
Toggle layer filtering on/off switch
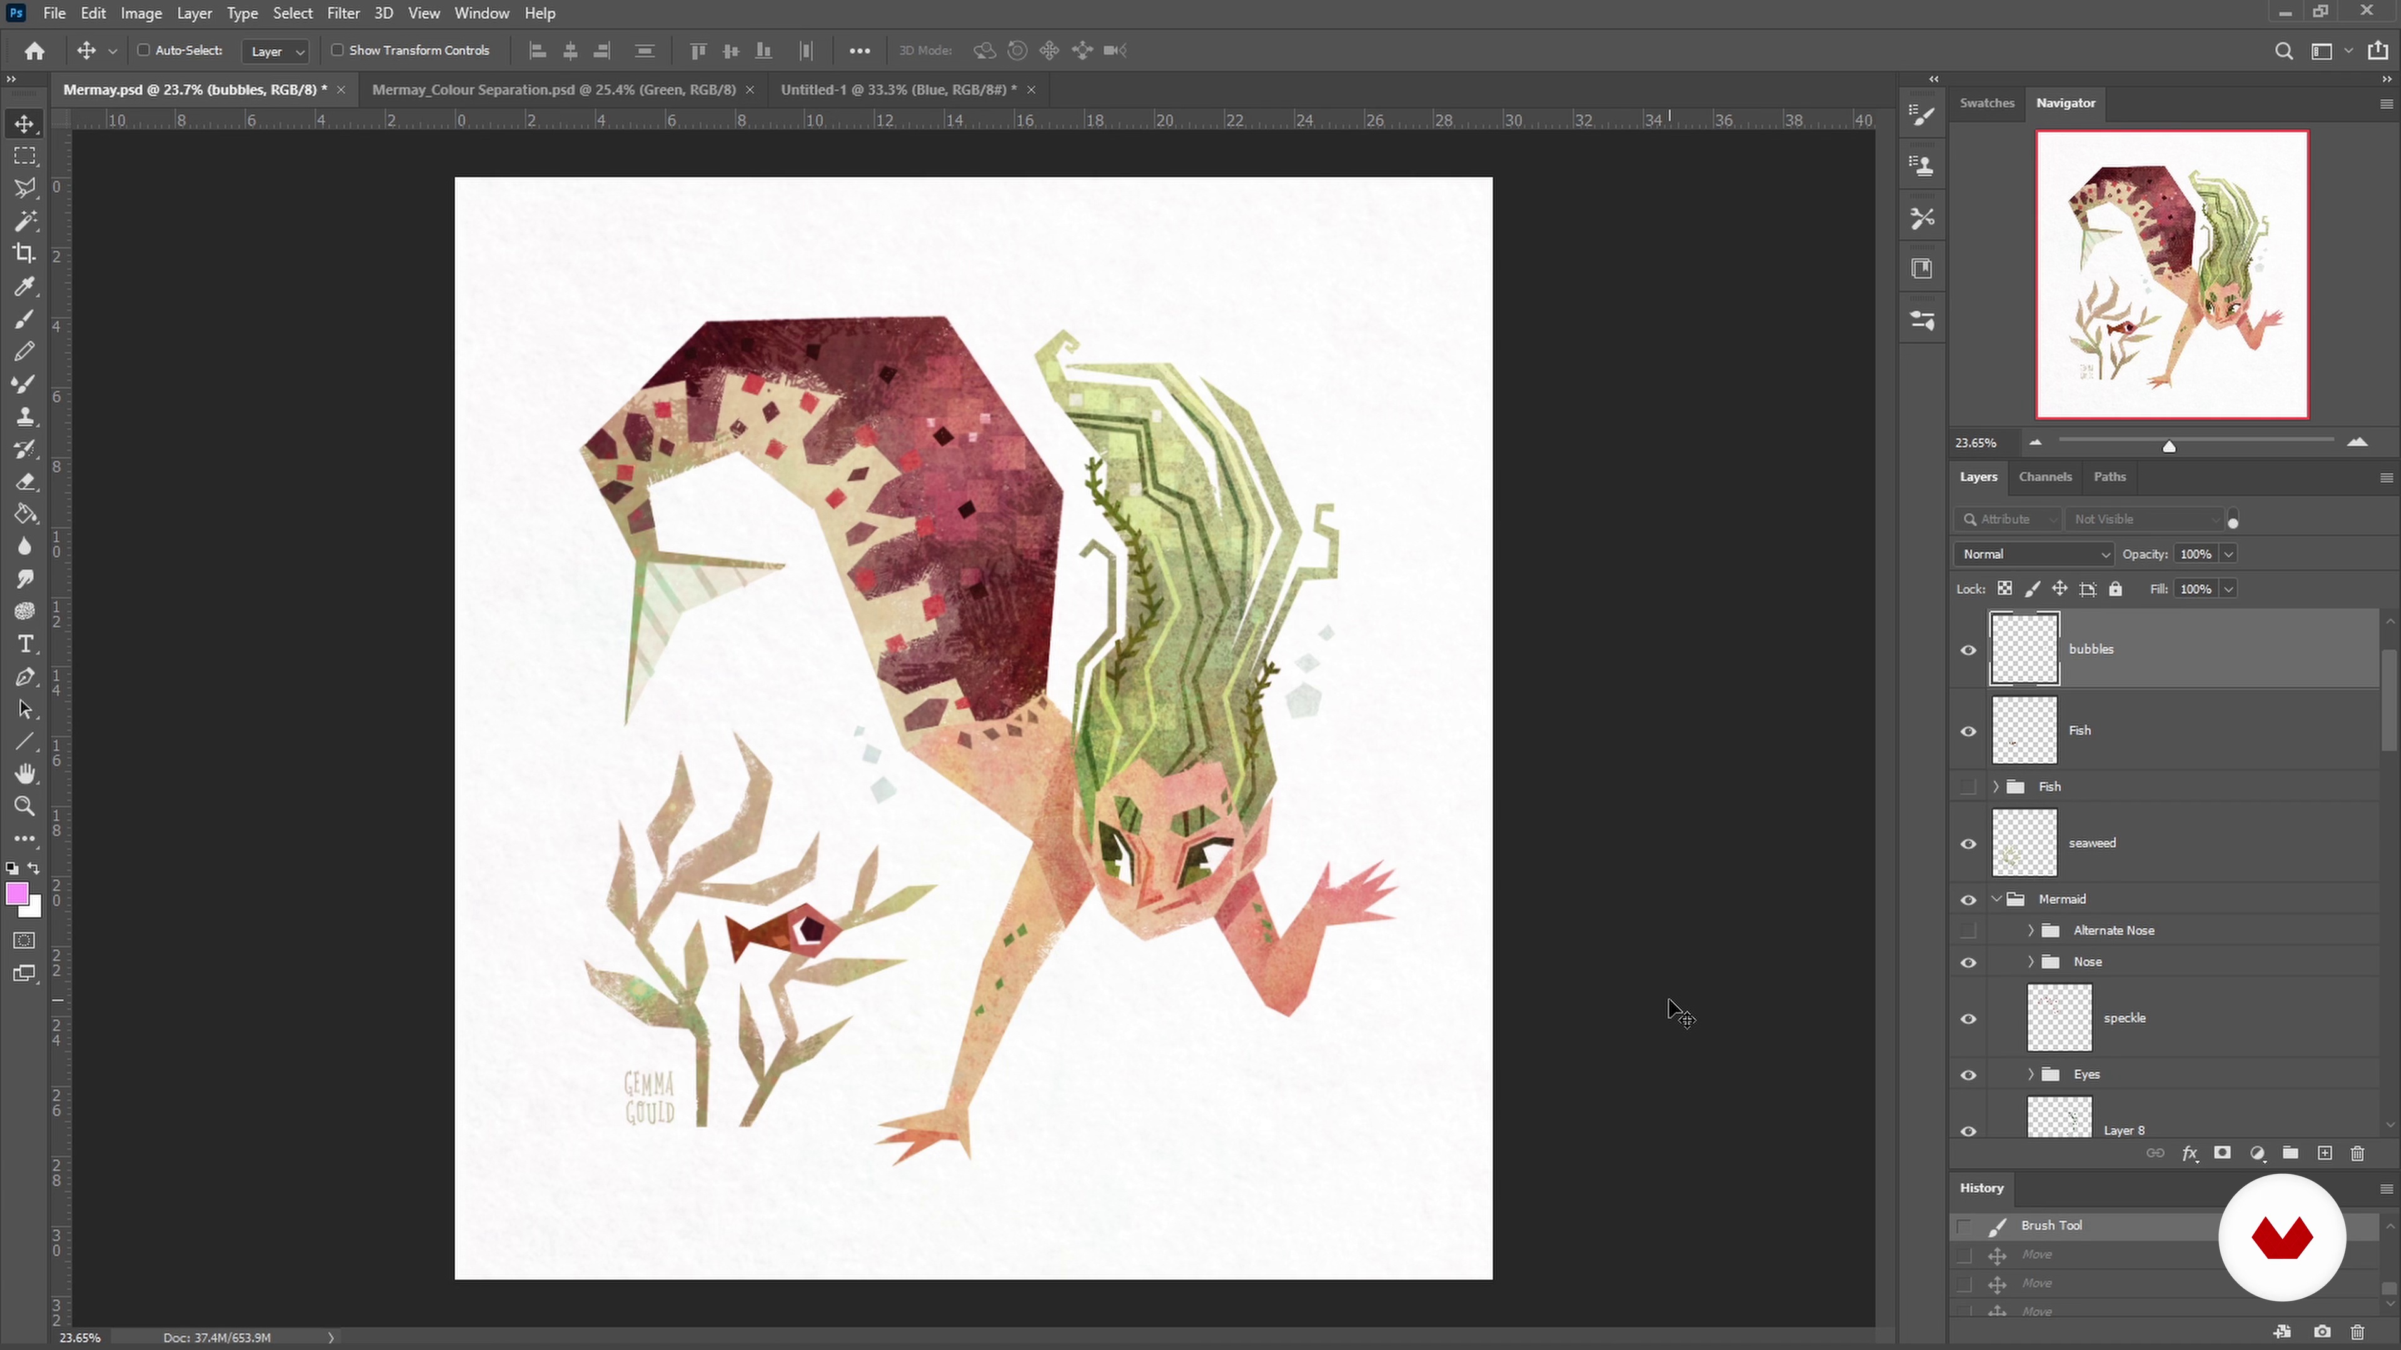pyautogui.click(x=2232, y=520)
